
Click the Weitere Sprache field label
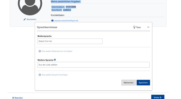(45, 60)
